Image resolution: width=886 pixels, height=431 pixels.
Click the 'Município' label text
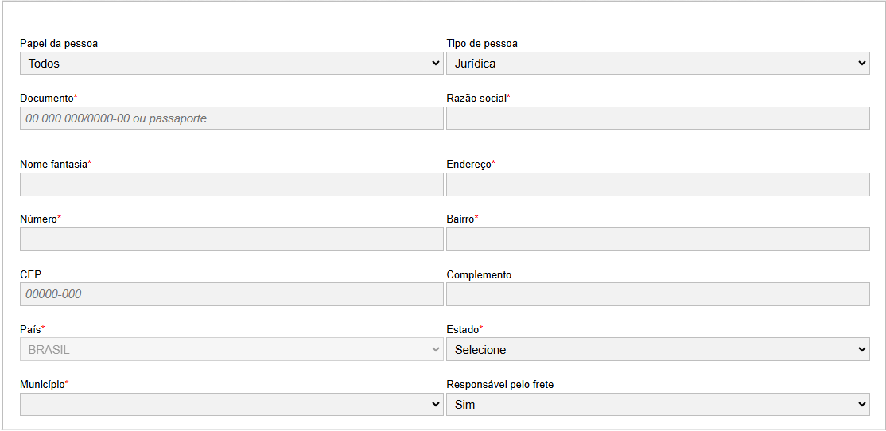[42, 385]
